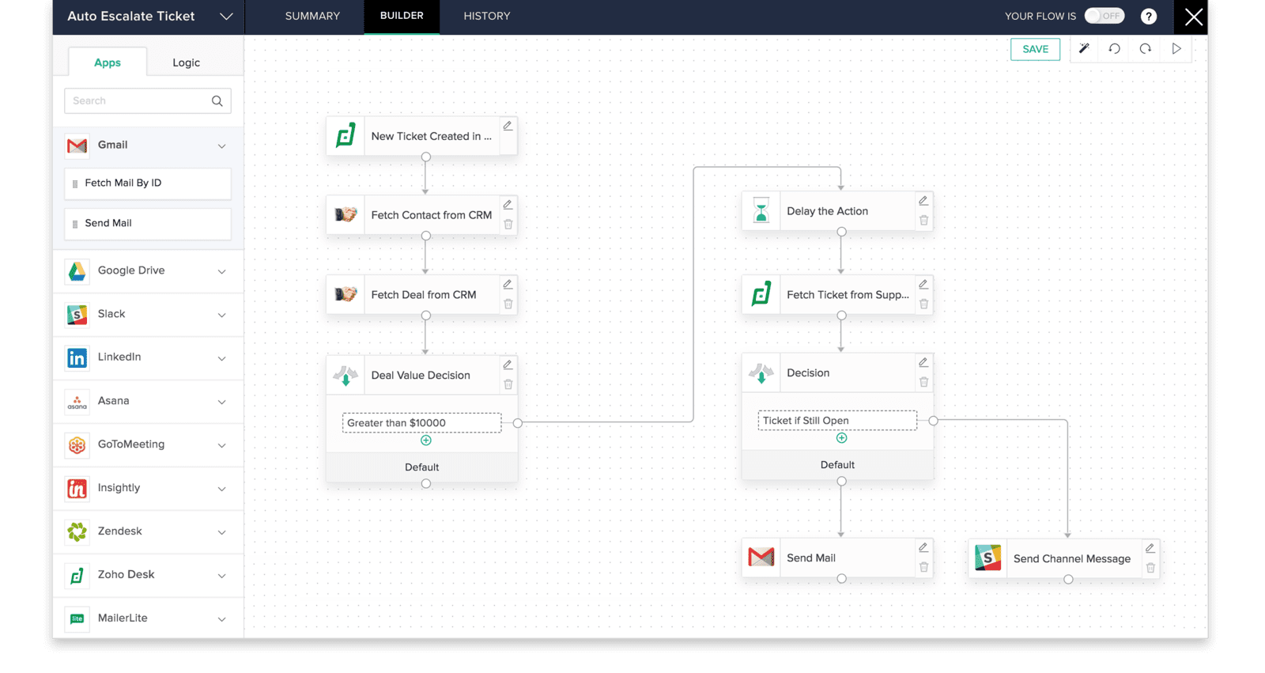Expand the Google Drive section
The height and width of the screenshot is (673, 1265).
click(x=222, y=272)
